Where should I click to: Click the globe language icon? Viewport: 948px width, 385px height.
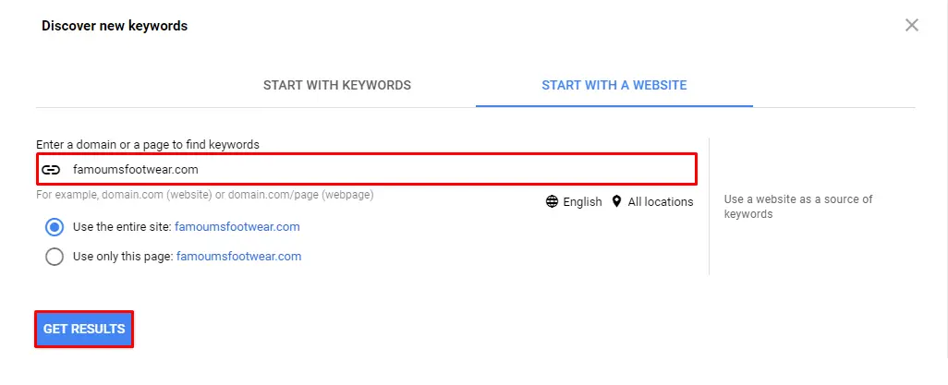point(552,201)
